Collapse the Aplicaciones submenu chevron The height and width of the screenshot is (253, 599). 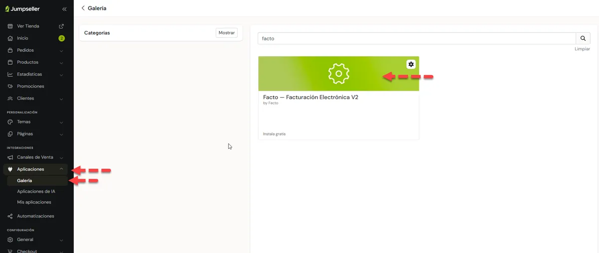[61, 169]
